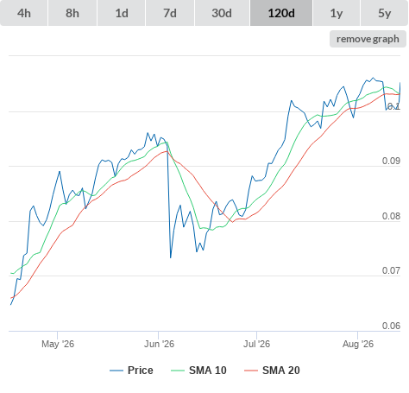
Task: Click the active 120d tab
Action: pyautogui.click(x=281, y=13)
